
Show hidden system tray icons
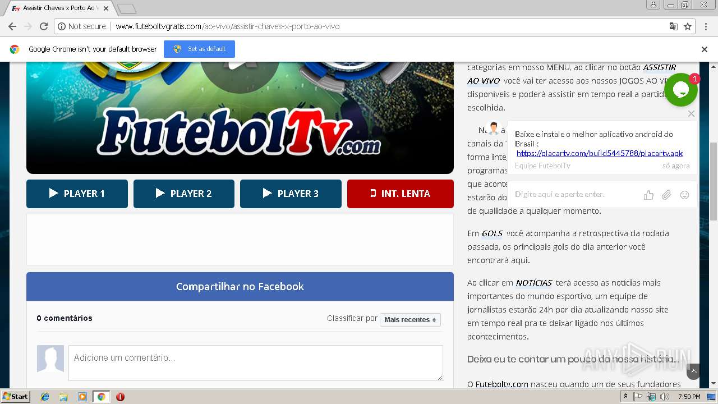point(625,397)
